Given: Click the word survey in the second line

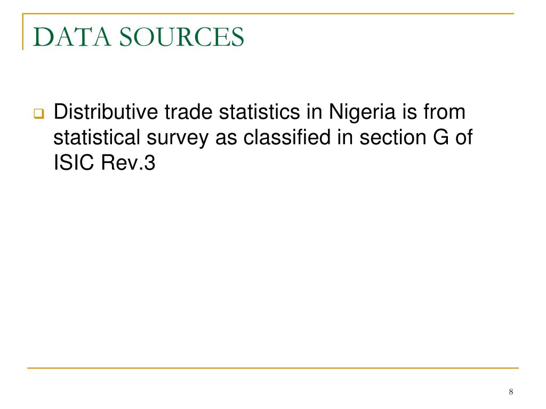Looking at the screenshot, I should [178, 137].
